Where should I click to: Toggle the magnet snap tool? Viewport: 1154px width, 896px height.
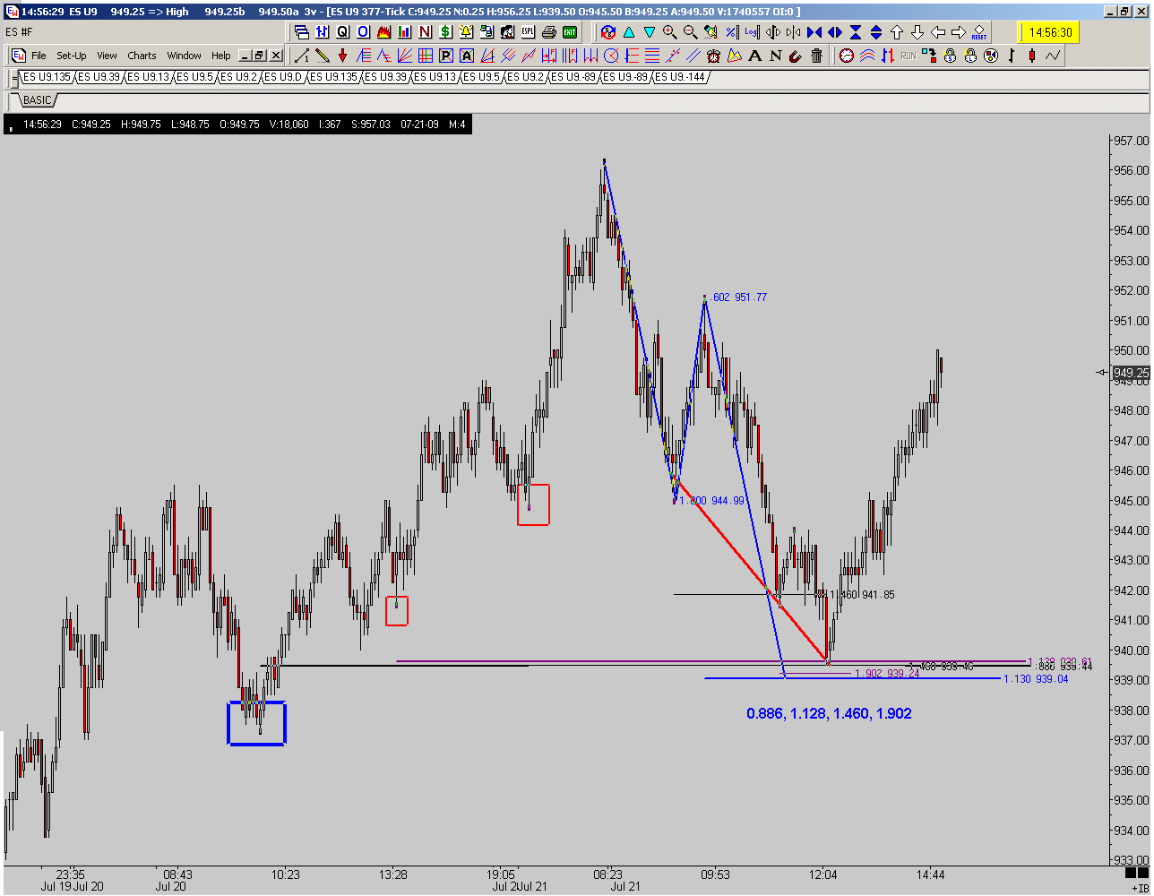796,56
